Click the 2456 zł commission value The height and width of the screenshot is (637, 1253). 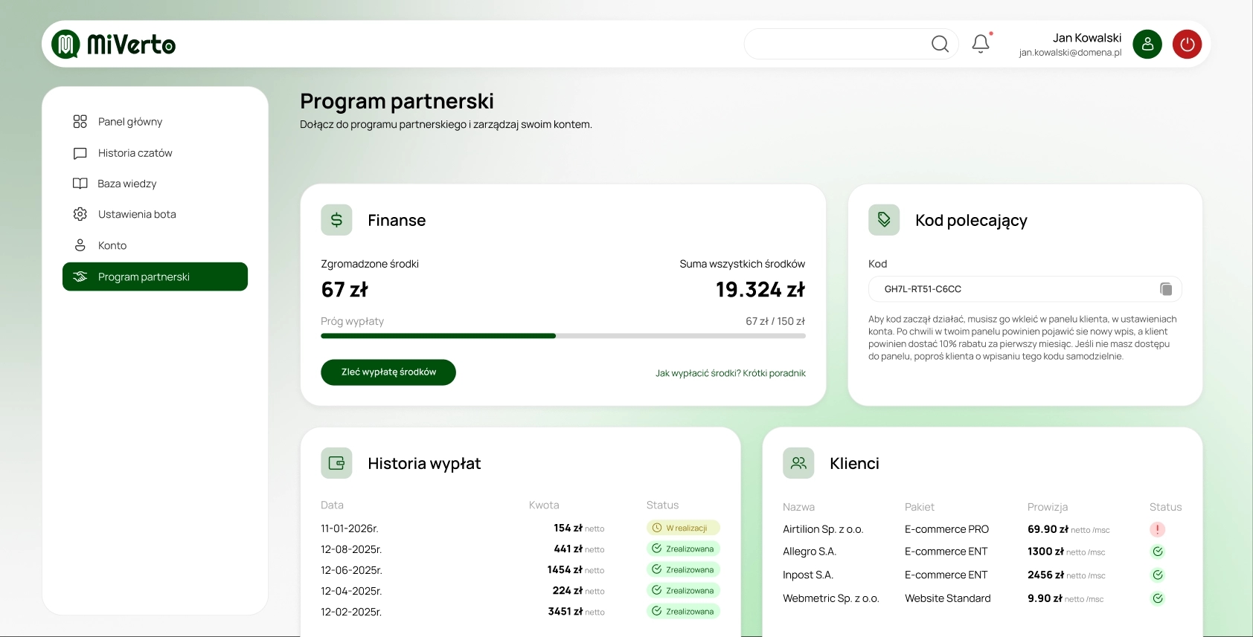tap(1045, 575)
